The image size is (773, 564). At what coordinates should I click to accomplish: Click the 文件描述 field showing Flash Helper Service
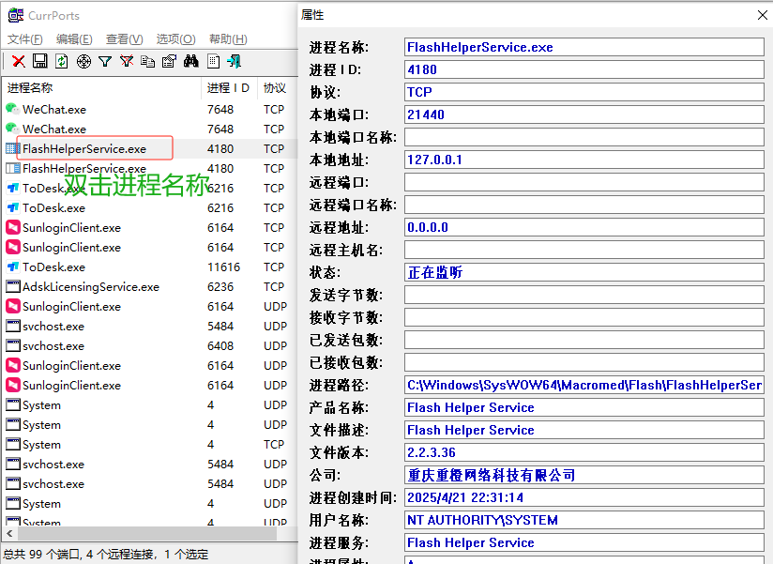(x=584, y=430)
